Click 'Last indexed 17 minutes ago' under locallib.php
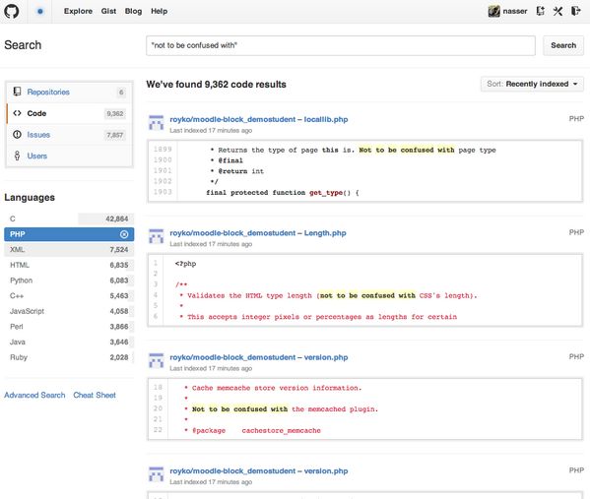The width and height of the screenshot is (590, 499). [211, 131]
